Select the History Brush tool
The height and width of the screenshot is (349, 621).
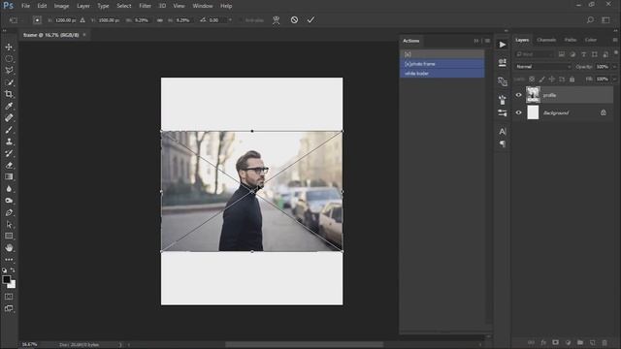click(9, 153)
